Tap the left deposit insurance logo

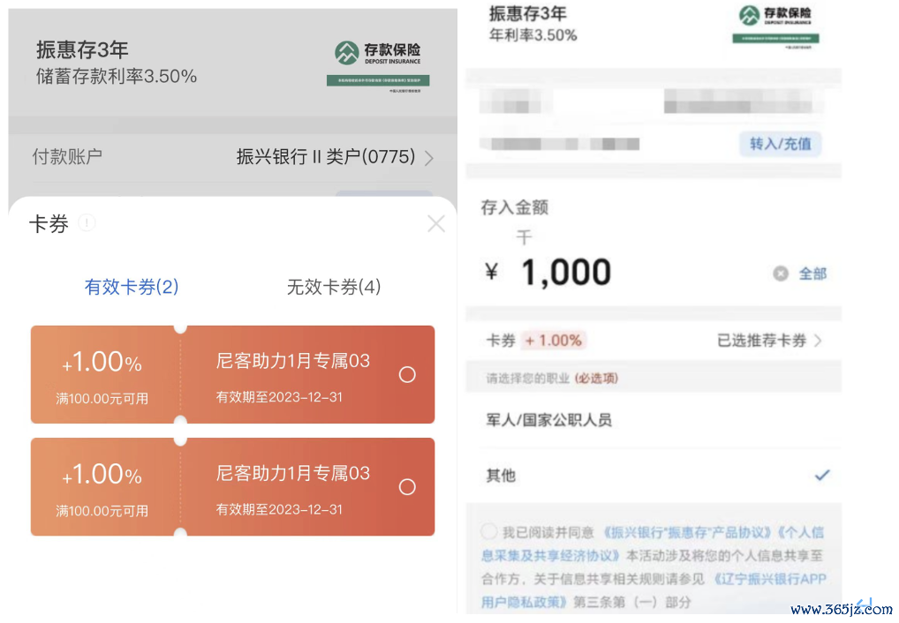[x=378, y=66]
